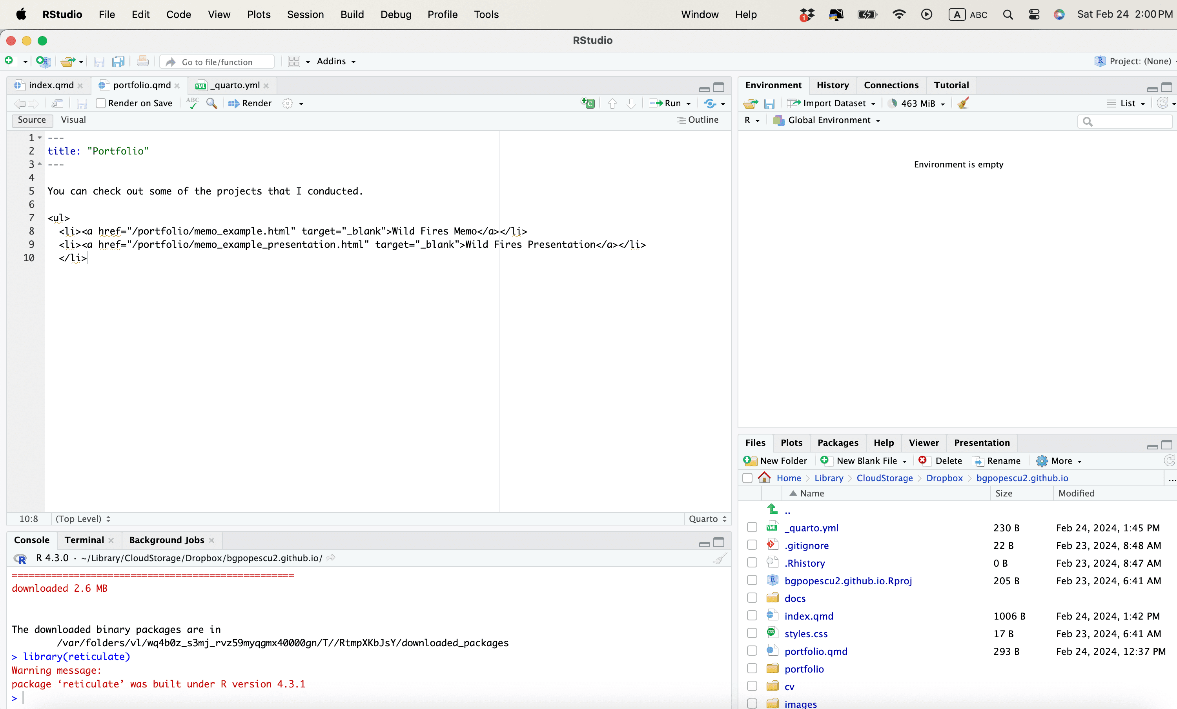The width and height of the screenshot is (1177, 709).
Task: Click the create new project icon
Action: pyautogui.click(x=43, y=62)
